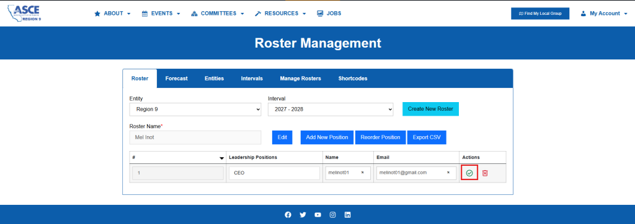This screenshot has width=635, height=224.
Task: Click the row number field showing 1
Action: point(178,173)
